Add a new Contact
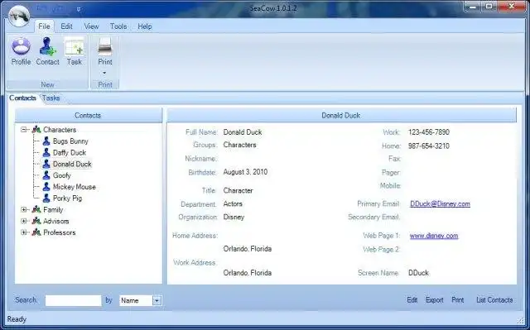 point(48,51)
